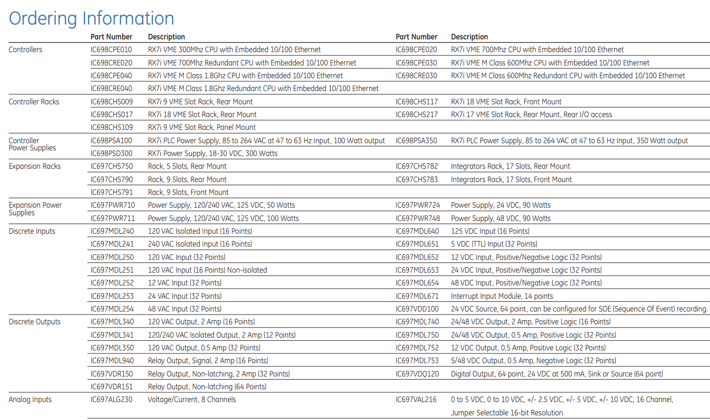Select part number IC697PWR711

click(x=113, y=218)
